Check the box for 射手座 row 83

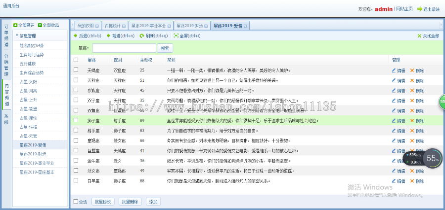pyautogui.click(x=76, y=130)
